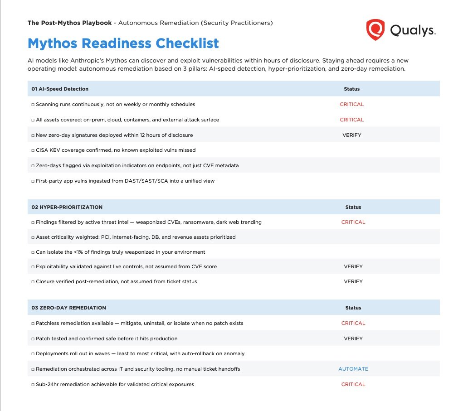This screenshot has height=411, width=463.
Task: Click 'The Post-Mythos Playbook' header text
Action: [69, 23]
